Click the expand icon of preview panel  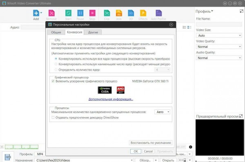[241, 116]
